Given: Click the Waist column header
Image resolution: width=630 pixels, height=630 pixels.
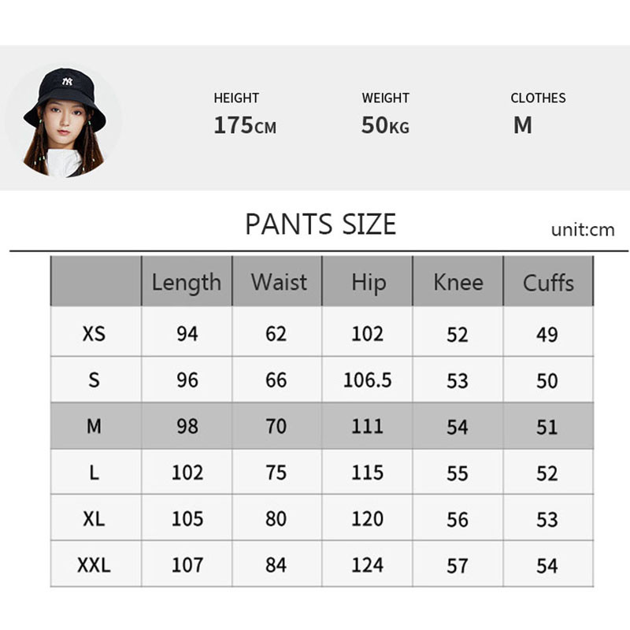Looking at the screenshot, I should pyautogui.click(x=277, y=282).
